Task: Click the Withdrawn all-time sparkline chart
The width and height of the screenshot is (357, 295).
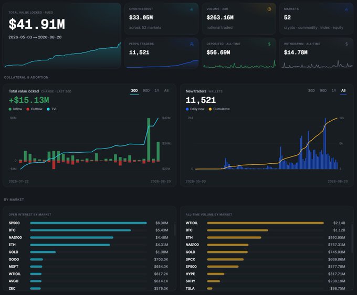Action: [x=317, y=64]
